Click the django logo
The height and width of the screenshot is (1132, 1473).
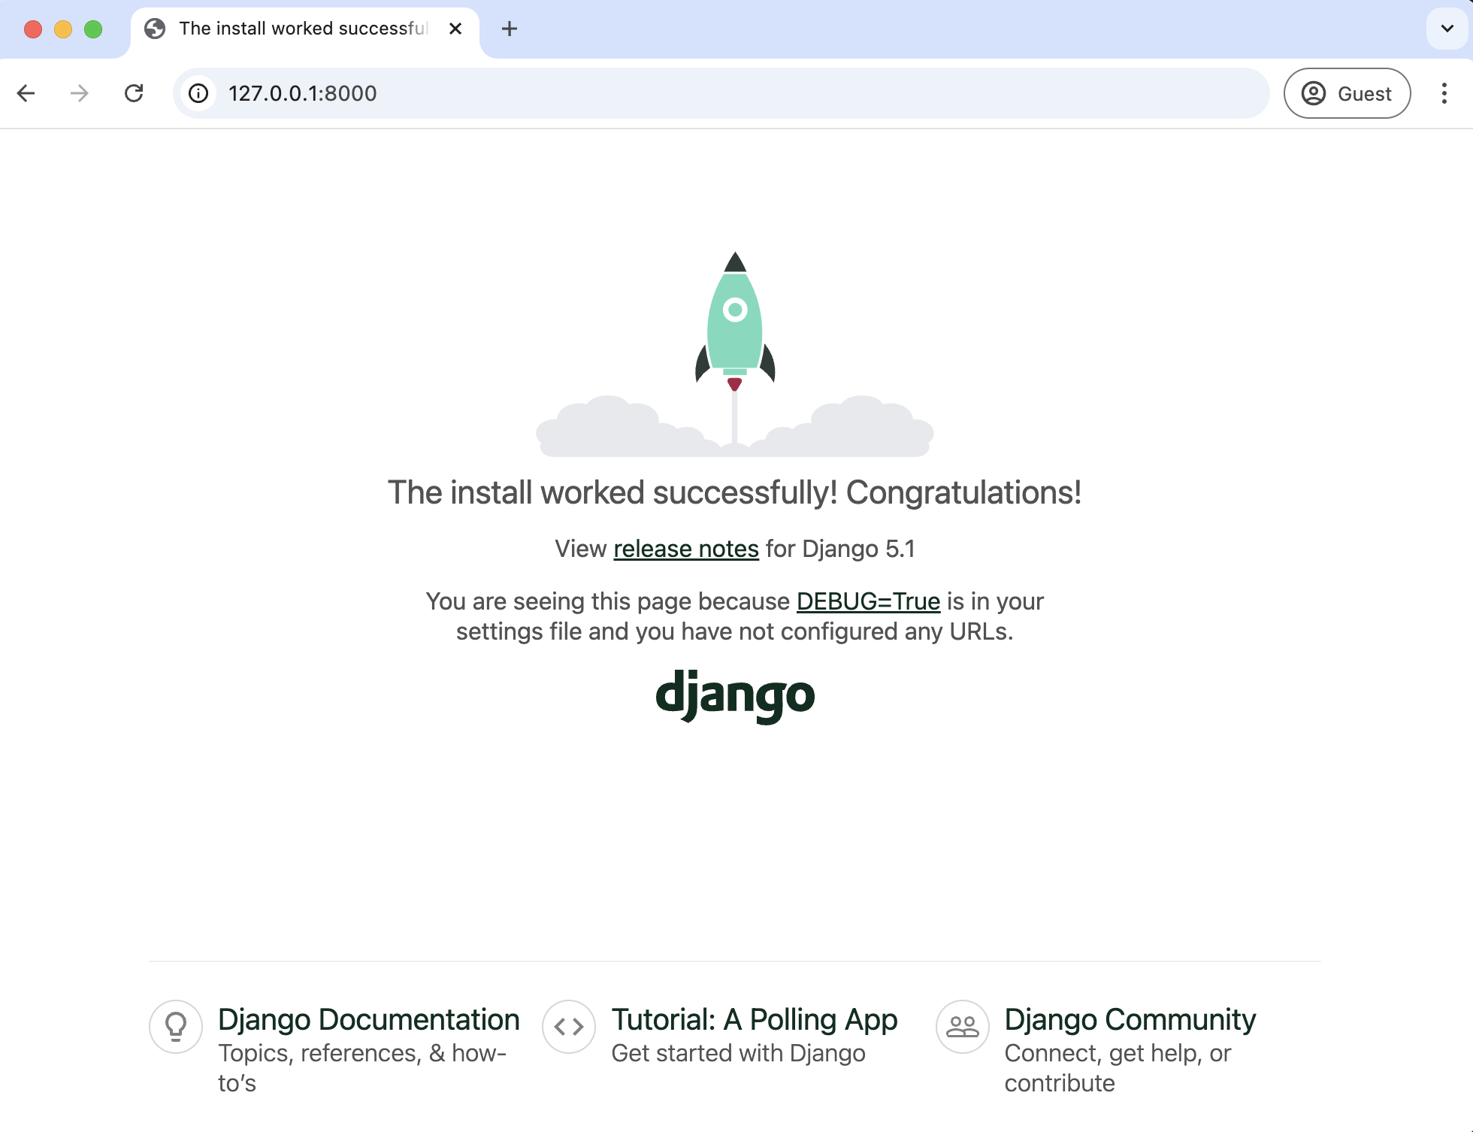click(735, 696)
